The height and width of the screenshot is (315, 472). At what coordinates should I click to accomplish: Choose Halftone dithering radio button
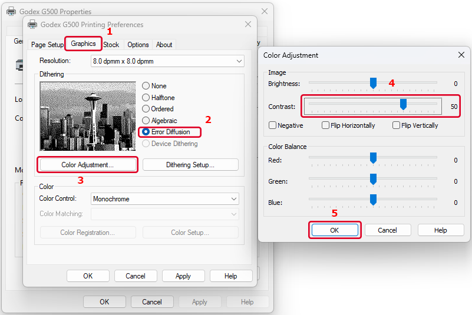click(146, 98)
